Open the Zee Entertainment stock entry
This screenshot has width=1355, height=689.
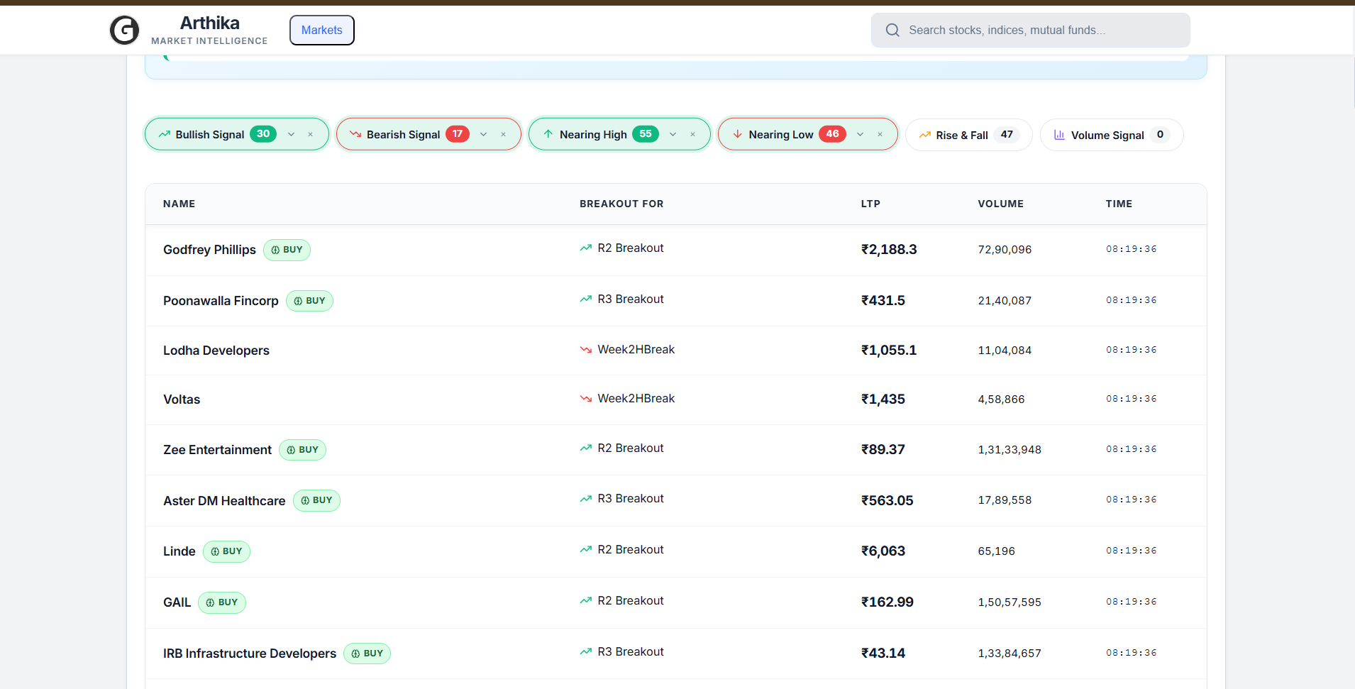217,449
